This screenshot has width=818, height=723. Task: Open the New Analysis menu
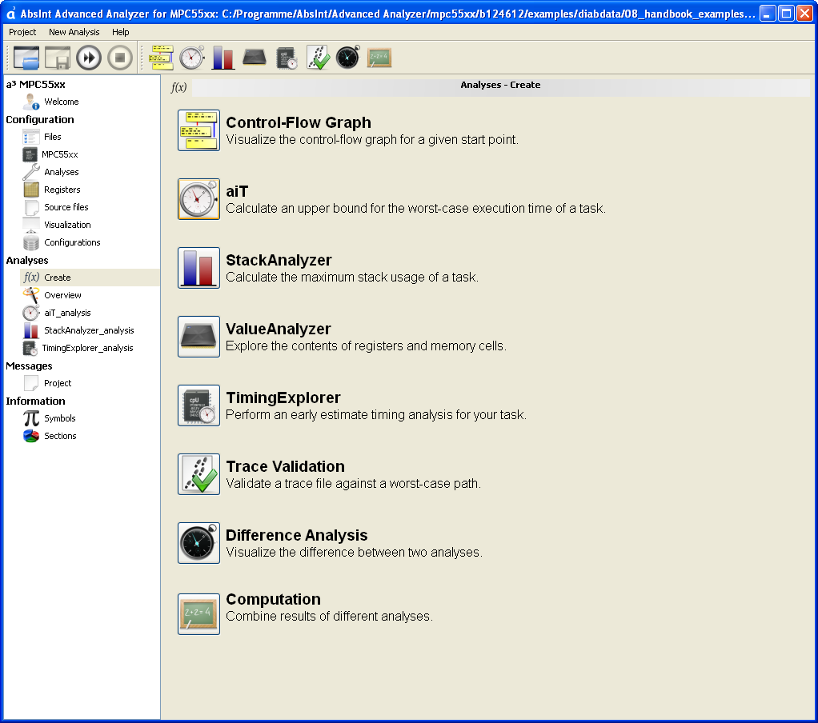(74, 32)
